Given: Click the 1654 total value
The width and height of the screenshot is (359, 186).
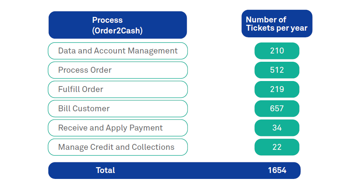Looking at the screenshot, I should coord(277,170).
